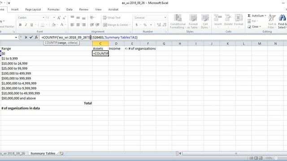Click the Delete cells button

(228, 21)
